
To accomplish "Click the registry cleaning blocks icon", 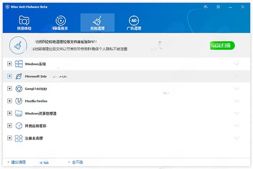I will pyautogui.click(x=19, y=138).
